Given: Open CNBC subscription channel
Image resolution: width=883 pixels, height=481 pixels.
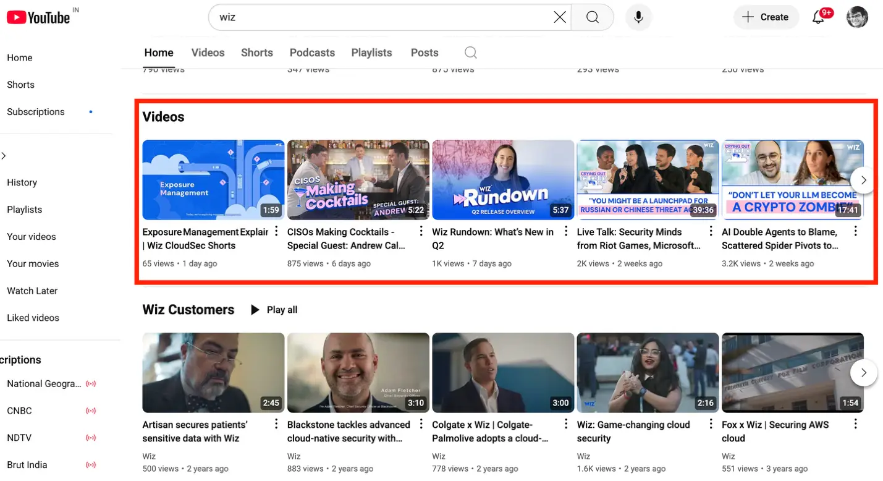Looking at the screenshot, I should click(19, 411).
